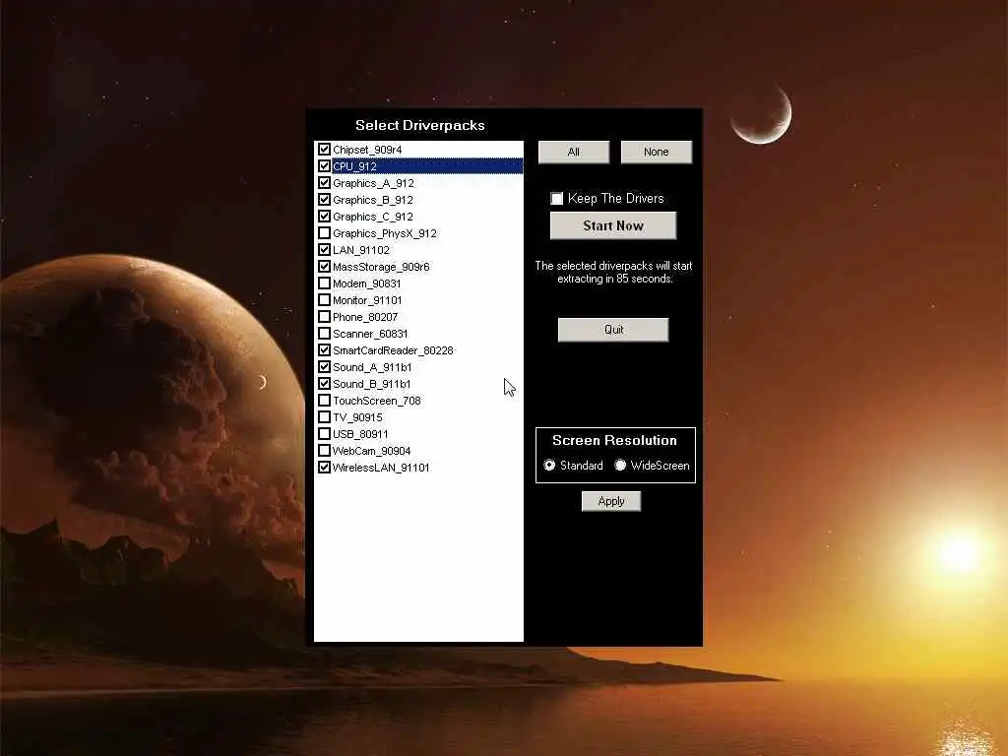Check the USB_80911 checkbox
The height and width of the screenshot is (756, 1008).
coord(324,433)
